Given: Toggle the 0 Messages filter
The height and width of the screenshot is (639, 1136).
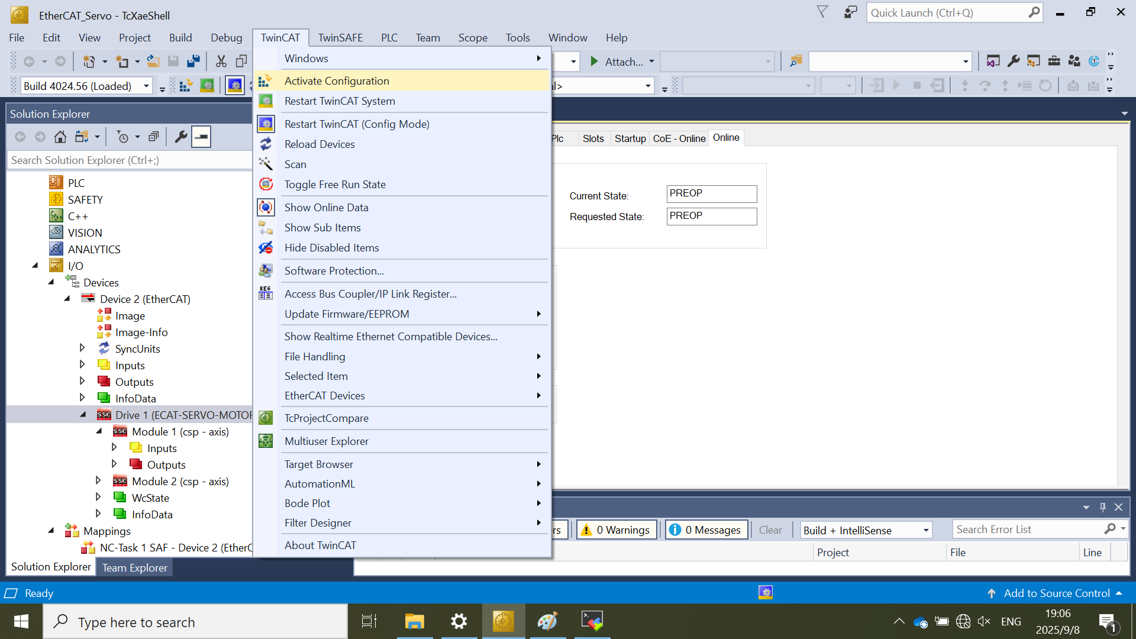Looking at the screenshot, I should (x=706, y=530).
